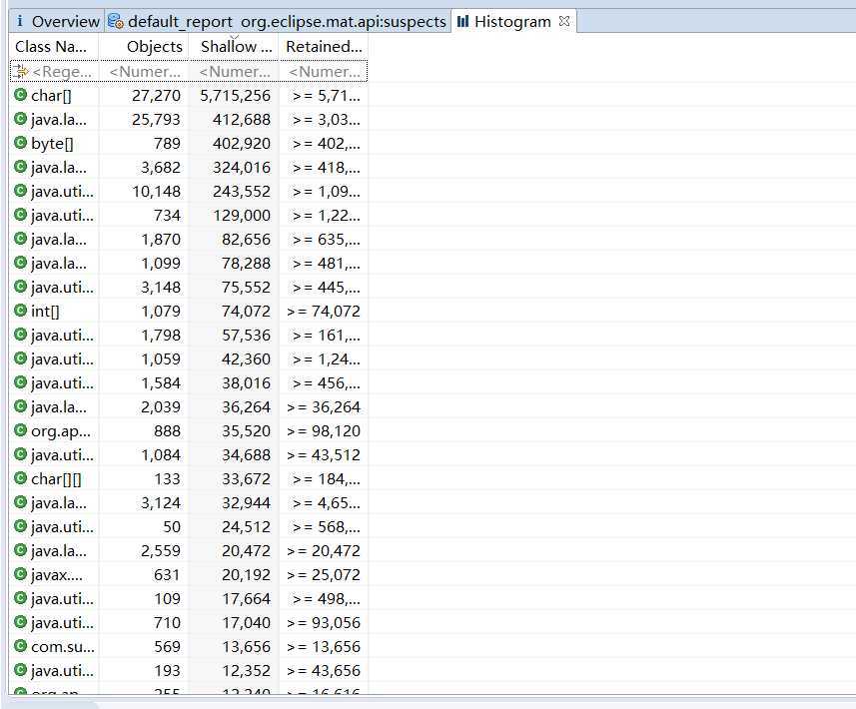Click the >= 25,072 retained heap cell
The image size is (856, 709).
[324, 575]
